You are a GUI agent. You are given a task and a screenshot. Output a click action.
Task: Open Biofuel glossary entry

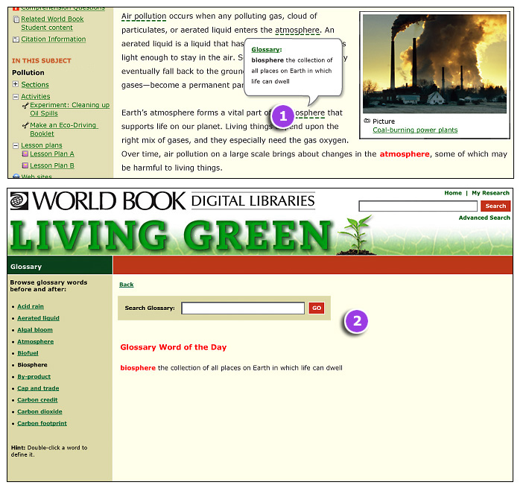[28, 353]
